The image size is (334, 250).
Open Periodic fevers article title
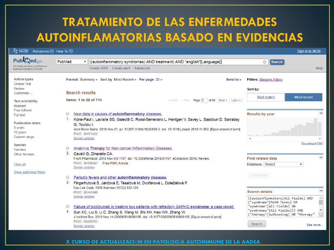[x=120, y=177]
